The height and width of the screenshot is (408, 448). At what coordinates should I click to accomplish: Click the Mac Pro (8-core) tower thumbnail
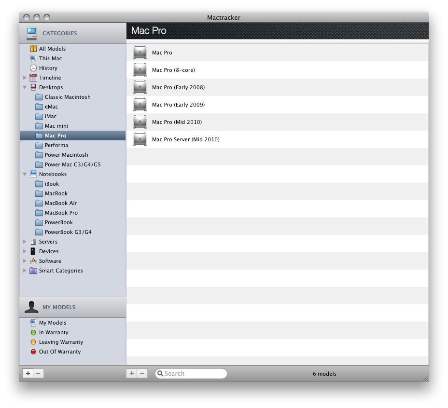click(140, 70)
